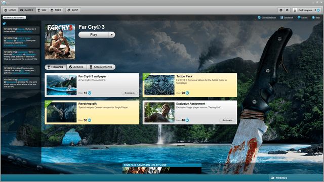Select the Rewards tab
This screenshot has height=182, width=324.
click(55, 67)
